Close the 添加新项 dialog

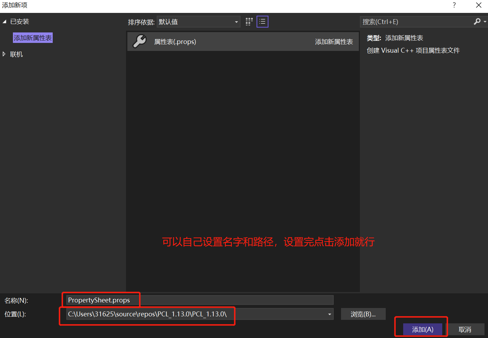click(x=479, y=5)
